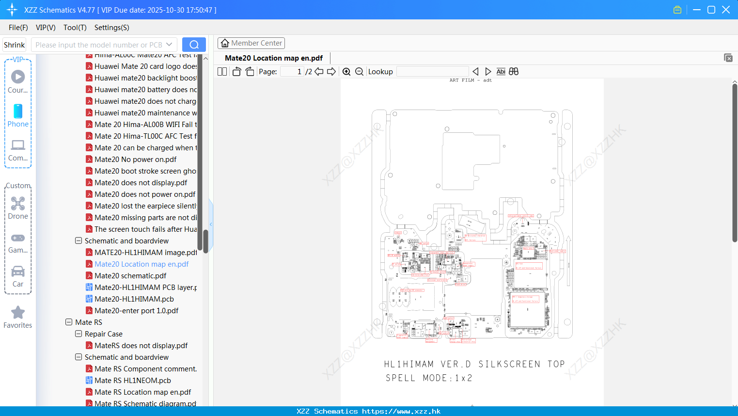Open Favorites star icon
This screenshot has width=738, height=416.
(18, 317)
